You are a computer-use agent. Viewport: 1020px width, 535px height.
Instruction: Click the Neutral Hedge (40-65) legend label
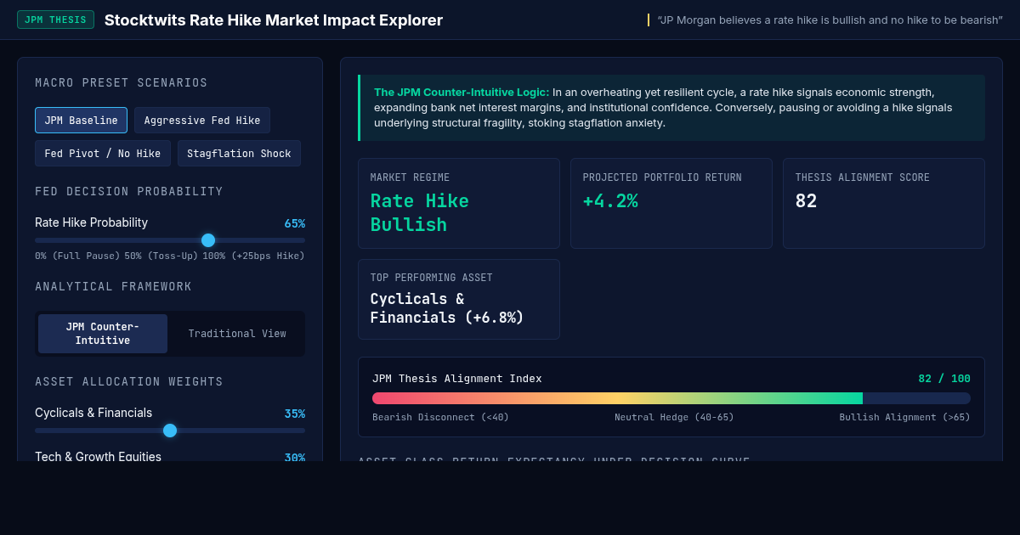coord(674,417)
